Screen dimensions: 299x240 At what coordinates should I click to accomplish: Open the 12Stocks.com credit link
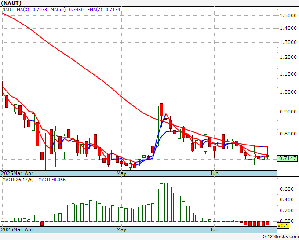tap(281, 237)
